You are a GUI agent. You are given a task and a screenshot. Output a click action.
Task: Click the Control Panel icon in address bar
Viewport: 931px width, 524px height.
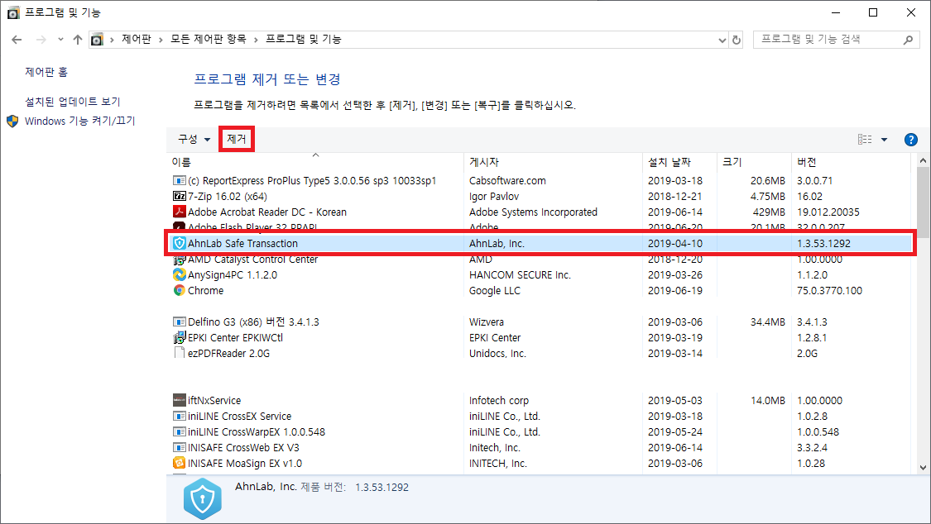click(96, 40)
